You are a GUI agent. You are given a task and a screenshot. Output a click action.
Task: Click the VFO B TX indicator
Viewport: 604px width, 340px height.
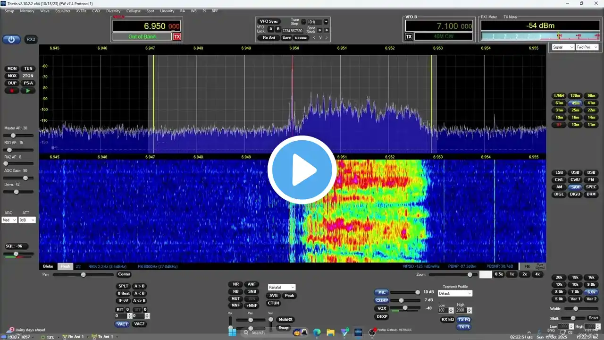point(409,37)
